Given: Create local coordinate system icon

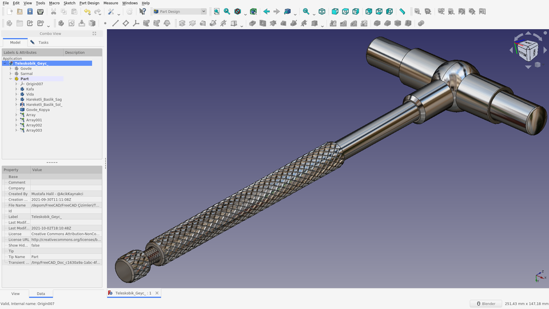Looking at the screenshot, I should tap(136, 23).
